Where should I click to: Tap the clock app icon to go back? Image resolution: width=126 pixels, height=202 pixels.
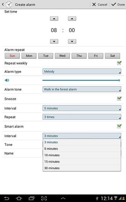(x=9, y=4)
